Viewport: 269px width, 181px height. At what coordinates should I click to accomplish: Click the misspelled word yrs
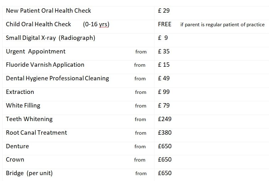pos(103,24)
